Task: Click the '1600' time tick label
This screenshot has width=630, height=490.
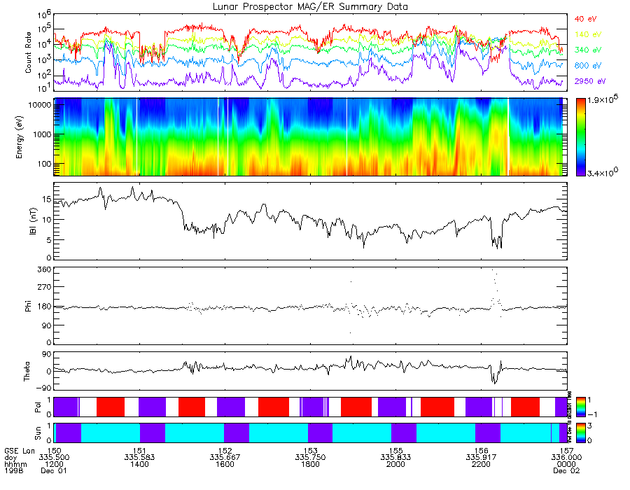Action: [x=225, y=464]
